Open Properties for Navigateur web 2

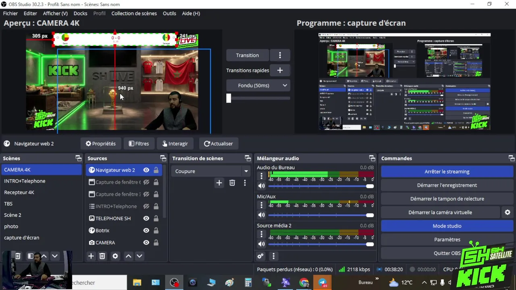[101, 143]
